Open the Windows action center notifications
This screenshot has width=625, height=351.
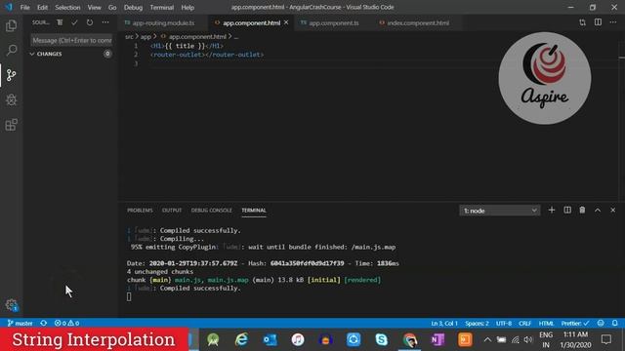606,339
